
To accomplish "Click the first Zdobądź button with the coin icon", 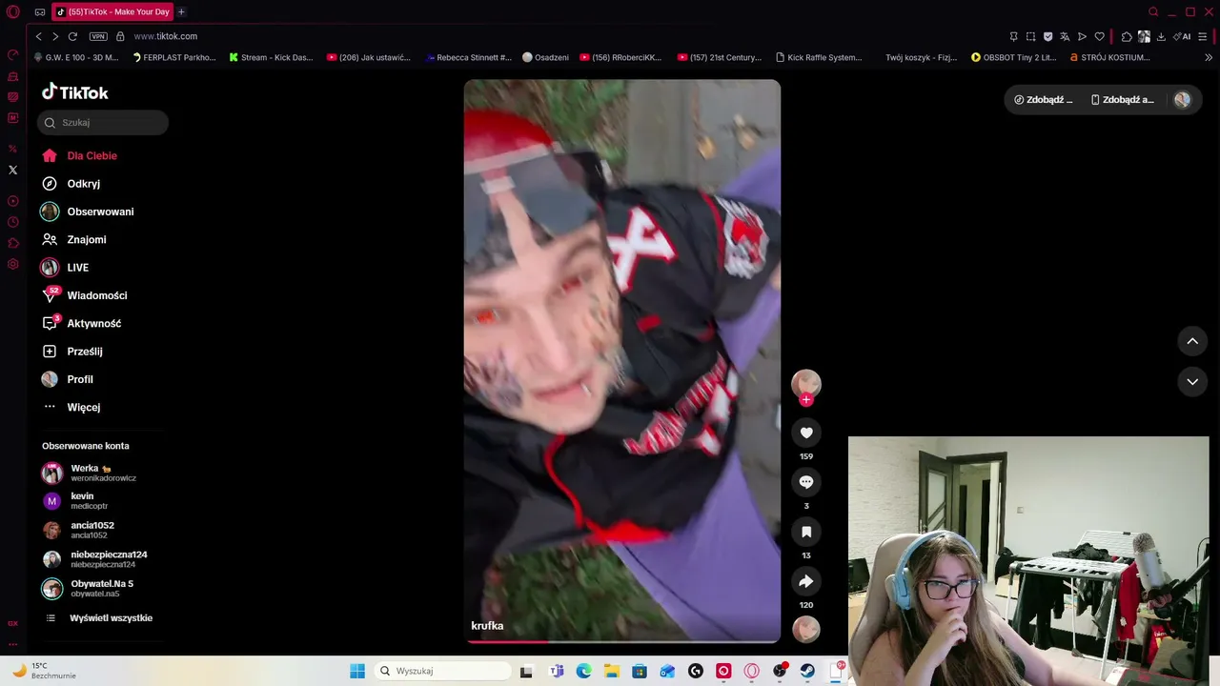I will pos(1044,99).
